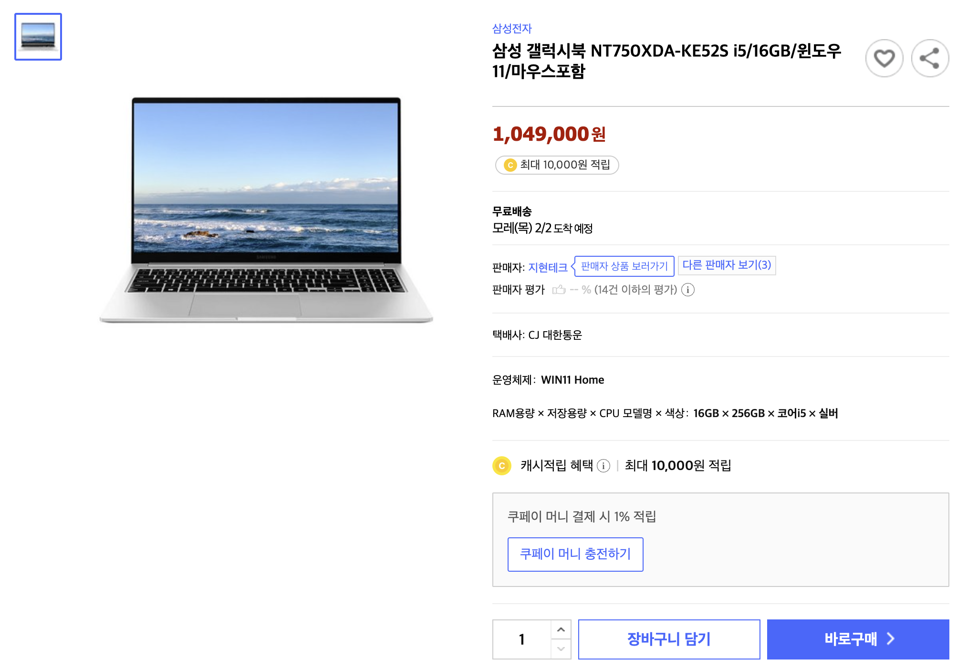Select the laptop thumbnail image
Viewport: 957px width, 670px height.
(38, 37)
